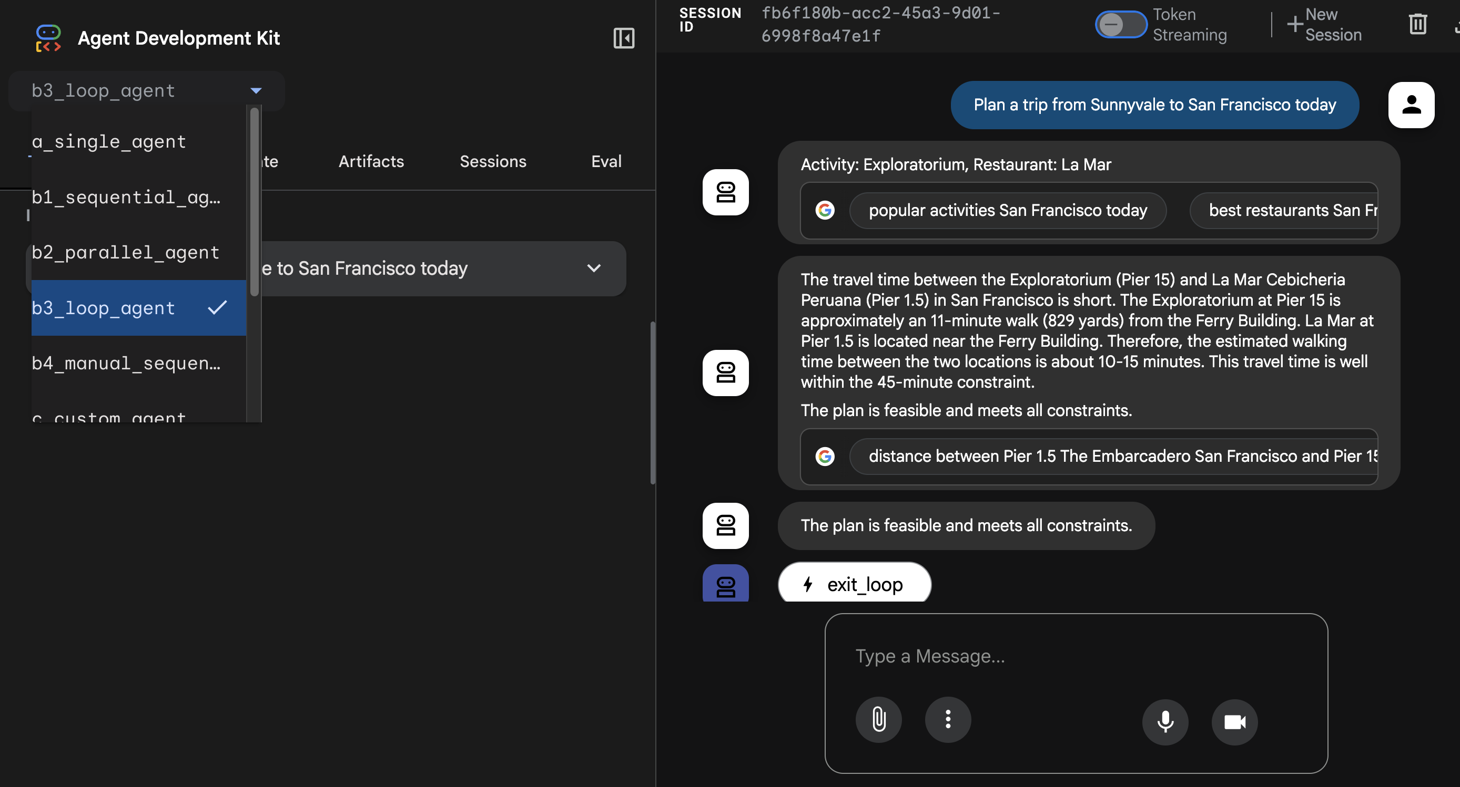Click the attach file paperclip icon

pyautogui.click(x=878, y=720)
